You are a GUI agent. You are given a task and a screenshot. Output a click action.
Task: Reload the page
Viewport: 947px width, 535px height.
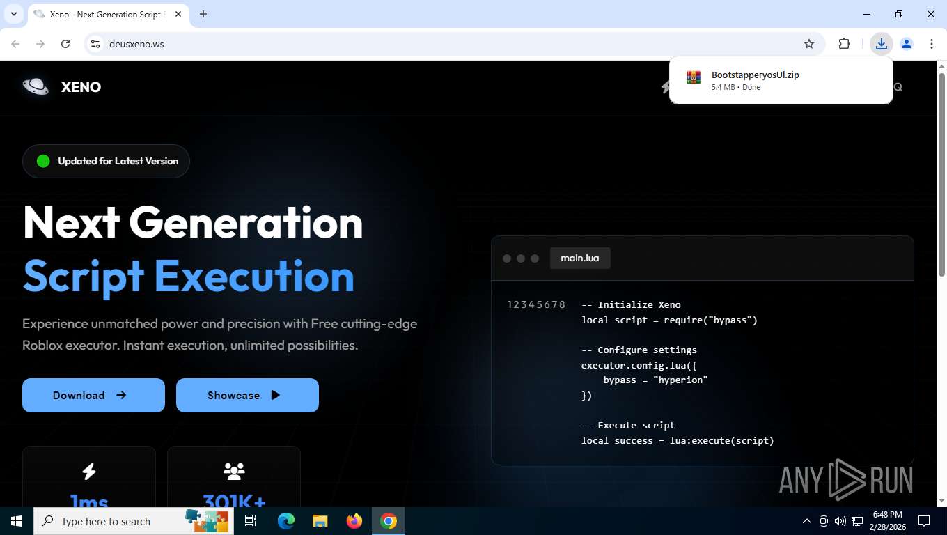(x=65, y=44)
